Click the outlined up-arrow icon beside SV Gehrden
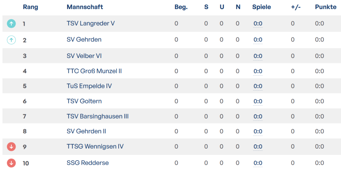The height and width of the screenshot is (172, 341). (x=11, y=40)
